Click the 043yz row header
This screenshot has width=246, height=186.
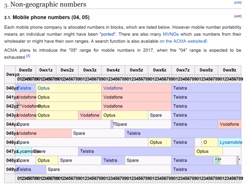coord(10,115)
